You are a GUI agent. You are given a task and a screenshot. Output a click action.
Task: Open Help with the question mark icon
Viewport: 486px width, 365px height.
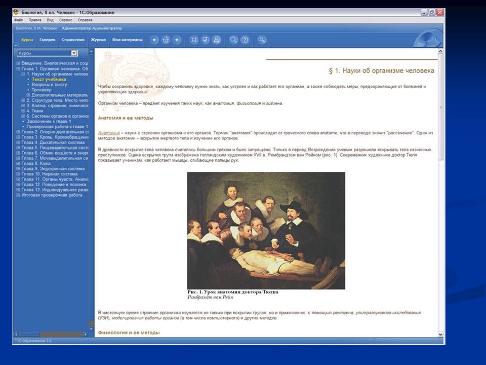245,40
